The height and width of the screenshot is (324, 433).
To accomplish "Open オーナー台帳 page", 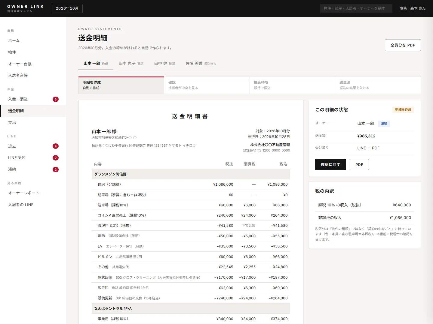I will pyautogui.click(x=33, y=64).
